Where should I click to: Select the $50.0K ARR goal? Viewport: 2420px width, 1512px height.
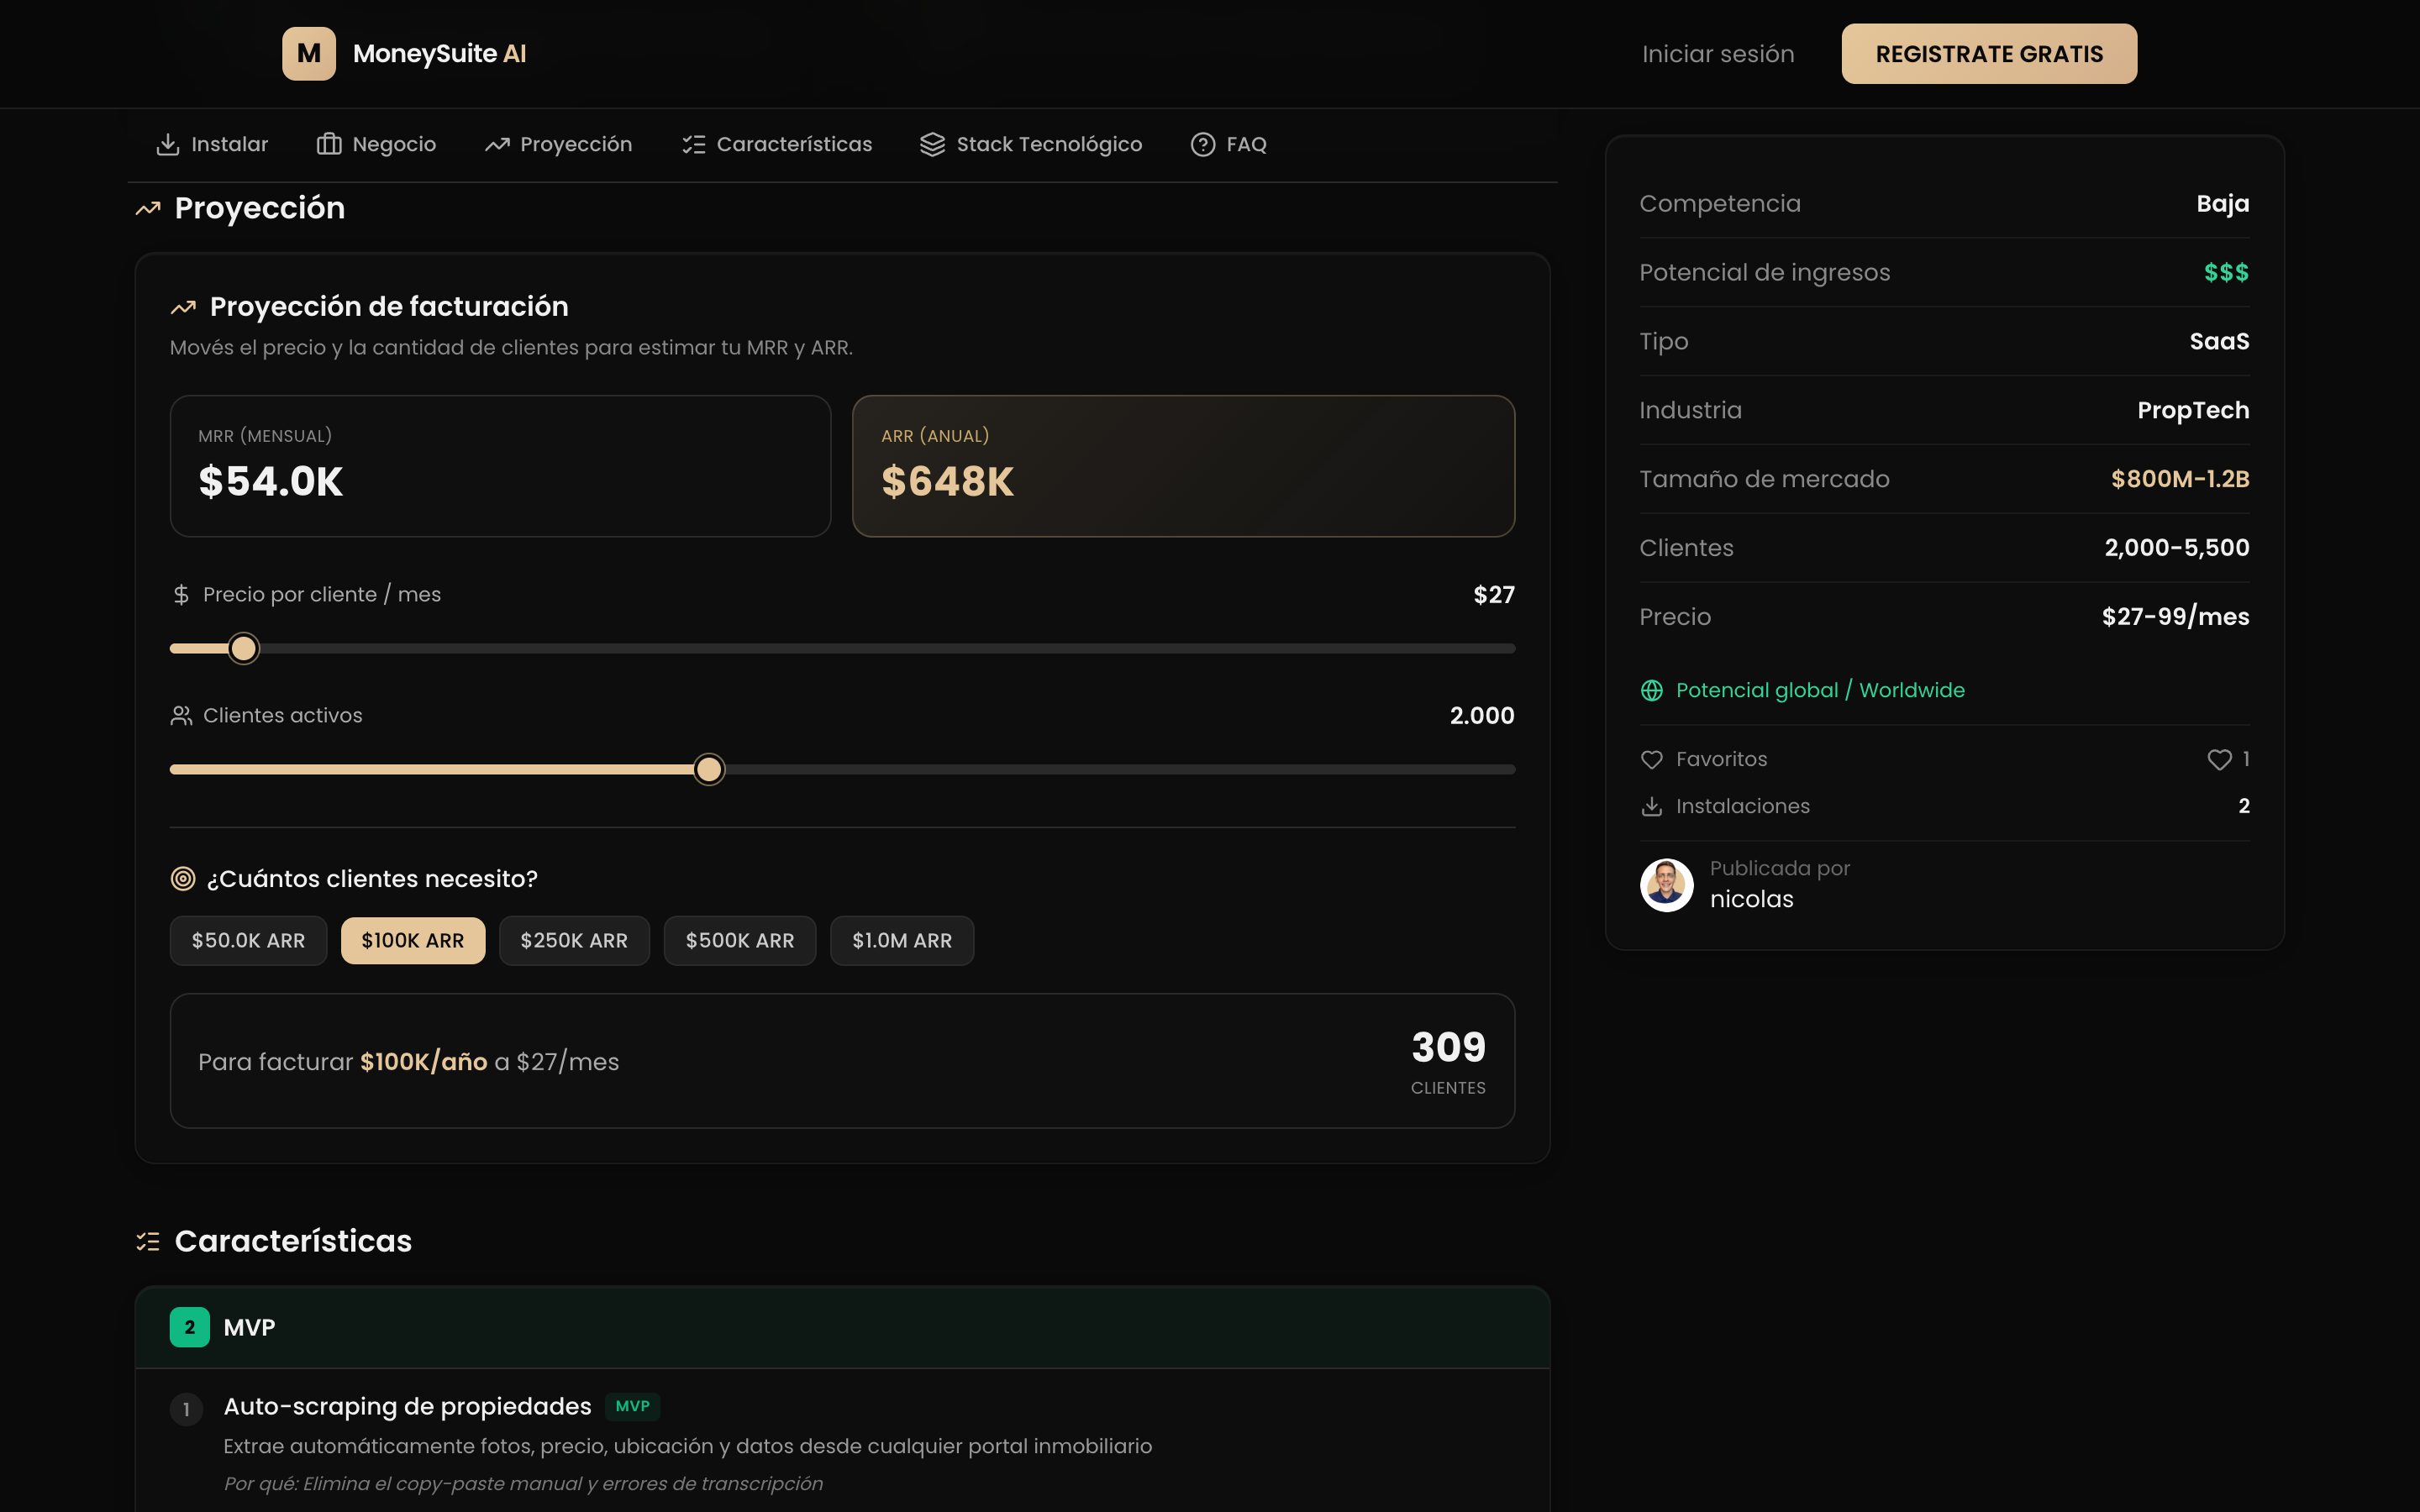point(248,941)
